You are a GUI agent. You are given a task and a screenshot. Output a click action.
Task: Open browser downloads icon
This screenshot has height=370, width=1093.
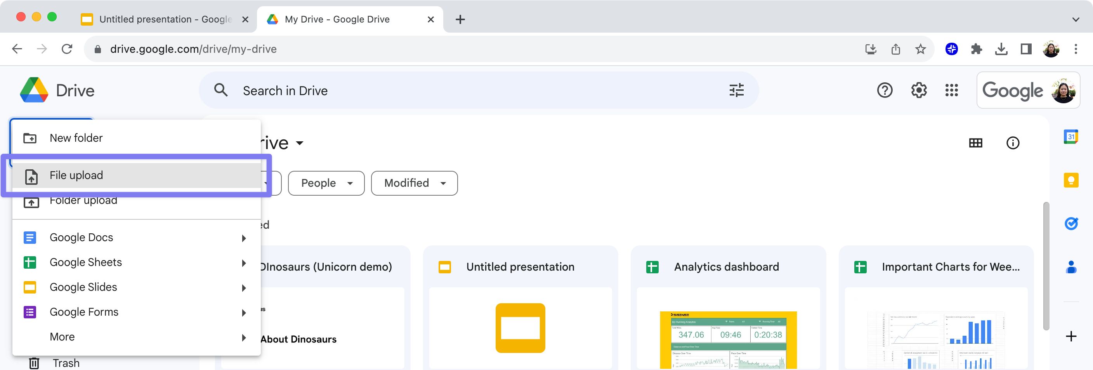click(1001, 49)
